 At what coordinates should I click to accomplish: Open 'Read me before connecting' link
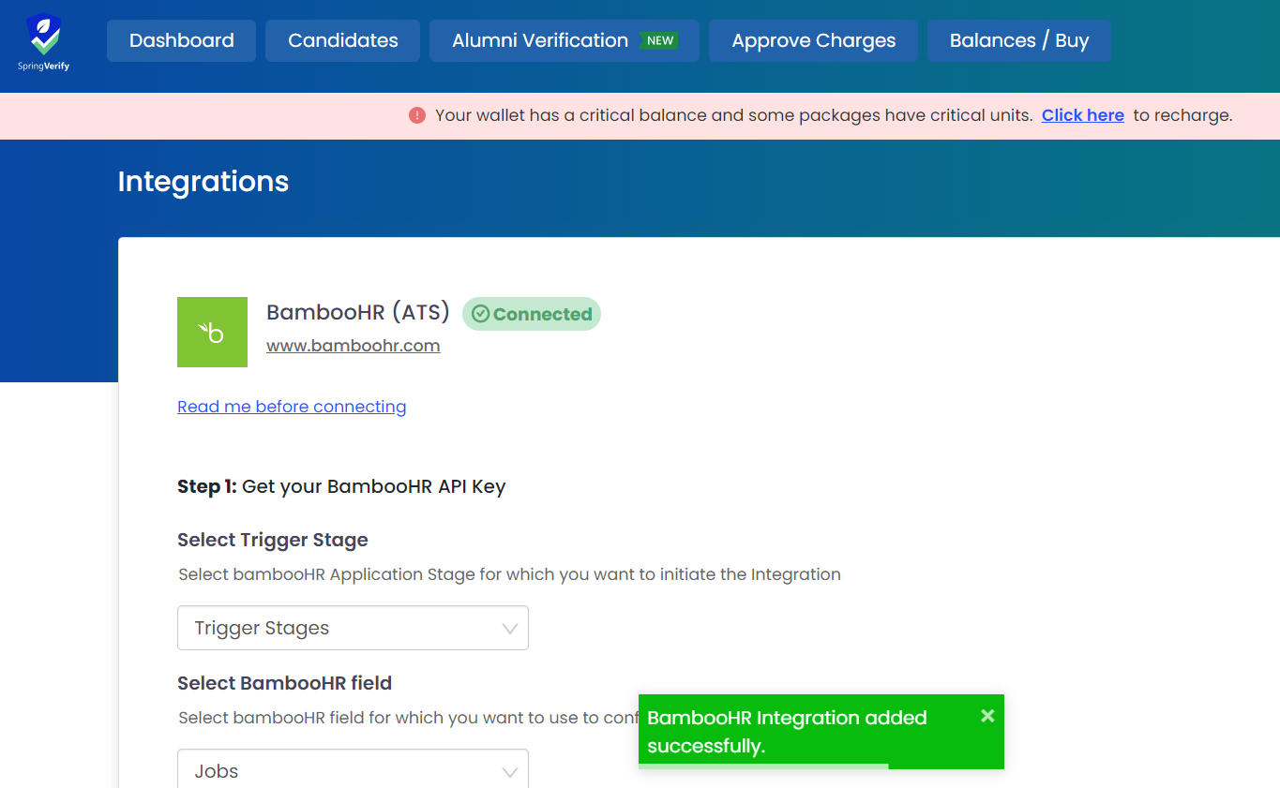[292, 407]
